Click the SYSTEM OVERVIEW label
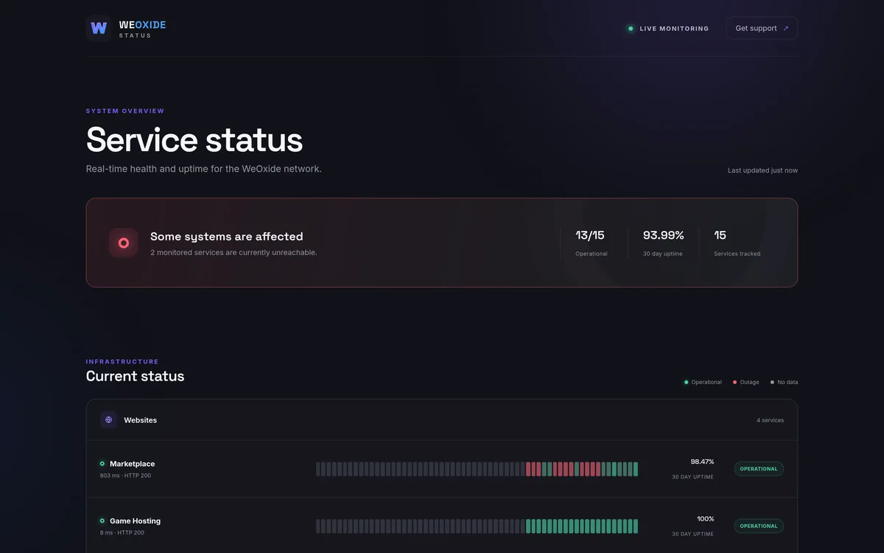The width and height of the screenshot is (884, 553). (x=125, y=111)
